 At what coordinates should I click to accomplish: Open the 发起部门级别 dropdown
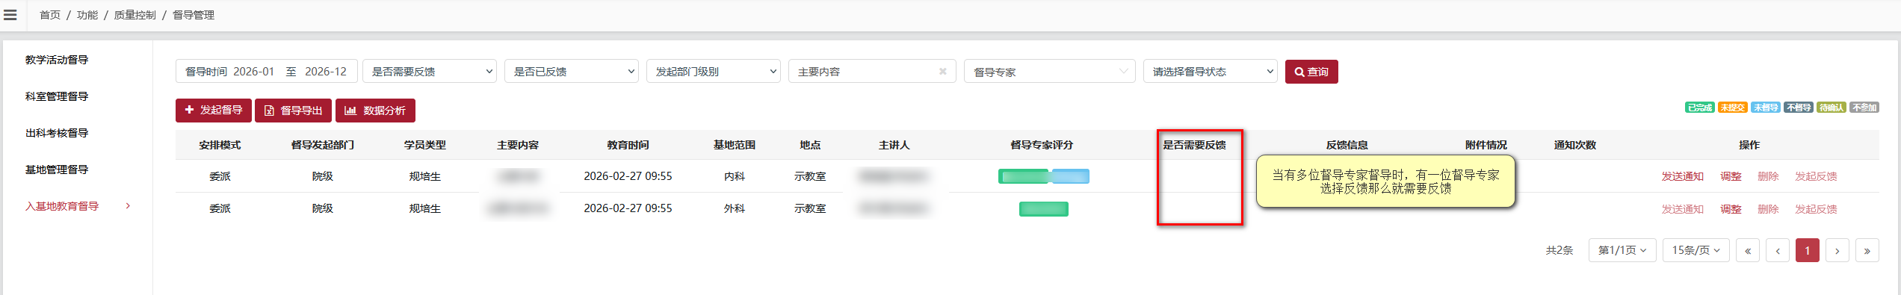point(714,72)
